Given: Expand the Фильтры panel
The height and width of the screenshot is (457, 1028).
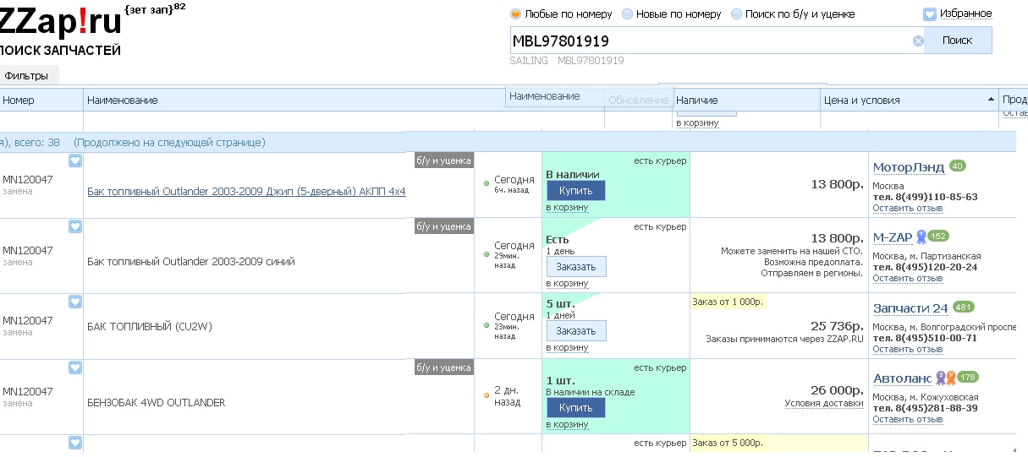Looking at the screenshot, I should (26, 76).
